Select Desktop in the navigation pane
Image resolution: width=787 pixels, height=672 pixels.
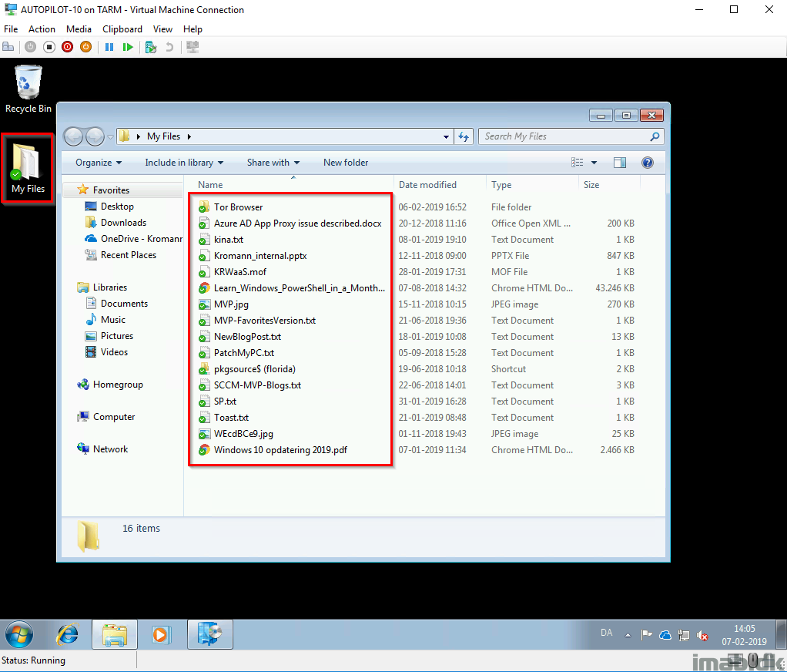[117, 207]
